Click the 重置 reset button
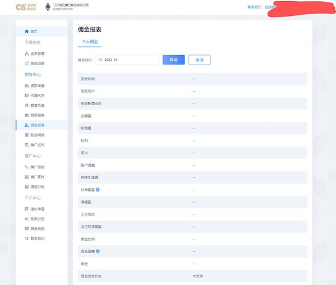Image resolution: width=336 pixels, height=285 pixels. (200, 60)
